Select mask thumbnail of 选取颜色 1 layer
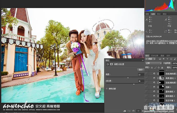The width and height of the screenshot is (177, 113). point(162,91)
